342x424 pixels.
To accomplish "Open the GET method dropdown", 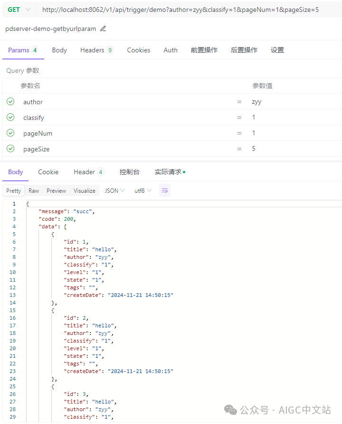I will (x=19, y=10).
